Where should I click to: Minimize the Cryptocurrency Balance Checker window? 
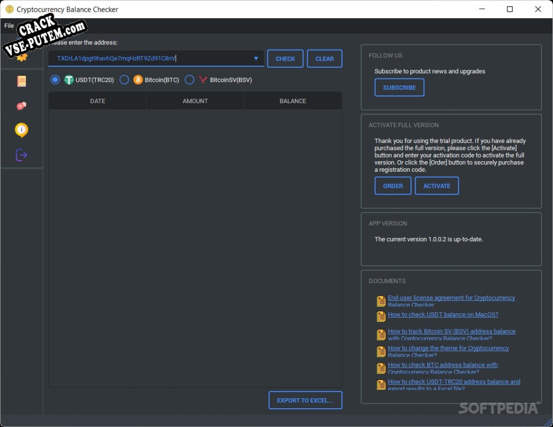point(482,9)
